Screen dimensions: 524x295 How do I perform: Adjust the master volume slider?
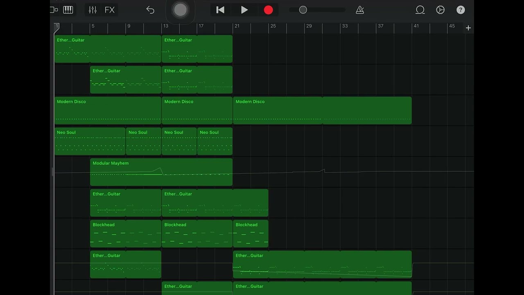coord(303,10)
